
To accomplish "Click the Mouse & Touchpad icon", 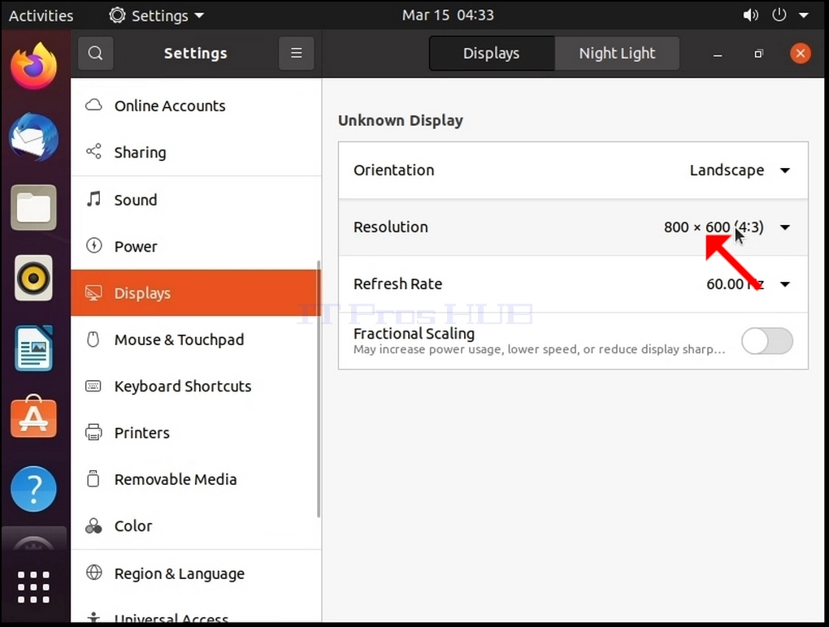I will 93,339.
